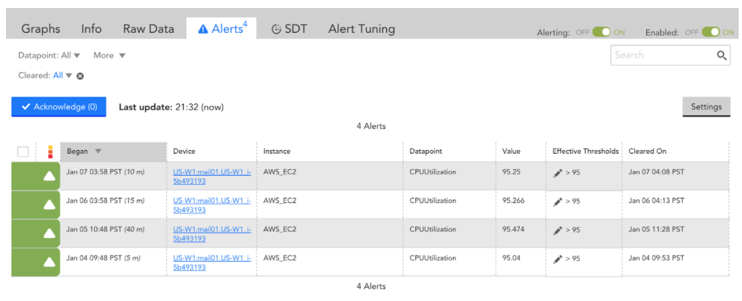
Task: Click severity triangle icon for Jan 07 alert
Action: 49,176
